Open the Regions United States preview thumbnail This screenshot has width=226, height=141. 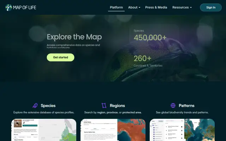(x=113, y=130)
